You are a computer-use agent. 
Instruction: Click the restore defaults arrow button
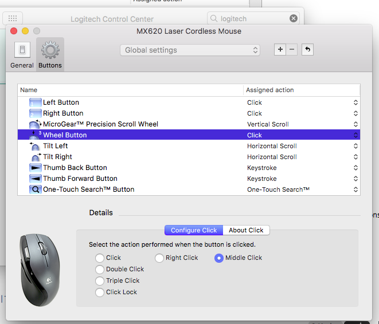coord(307,49)
